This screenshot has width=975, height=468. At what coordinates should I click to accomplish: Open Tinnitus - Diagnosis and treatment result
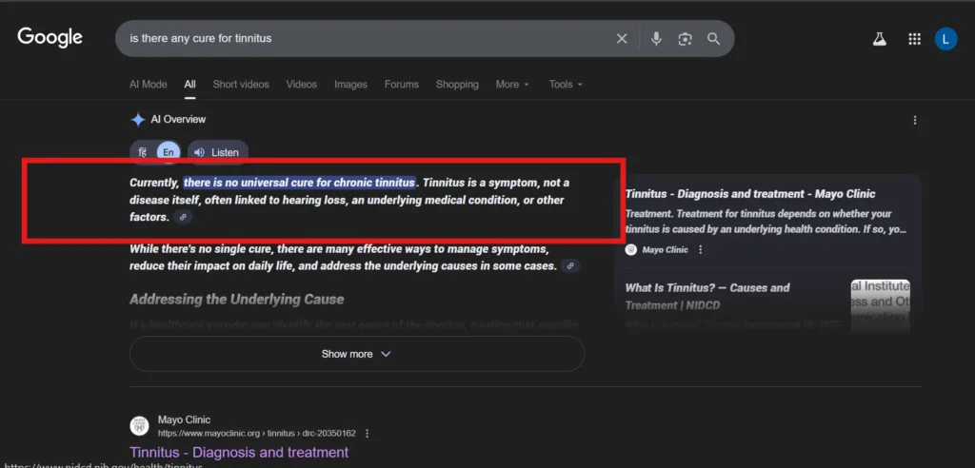tap(239, 452)
